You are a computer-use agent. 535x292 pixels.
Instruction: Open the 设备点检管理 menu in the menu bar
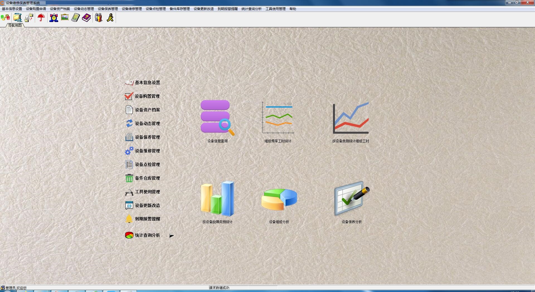click(156, 9)
